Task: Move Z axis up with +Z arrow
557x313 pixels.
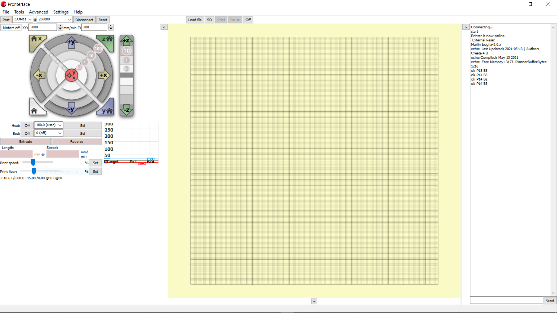Action: coord(126,41)
